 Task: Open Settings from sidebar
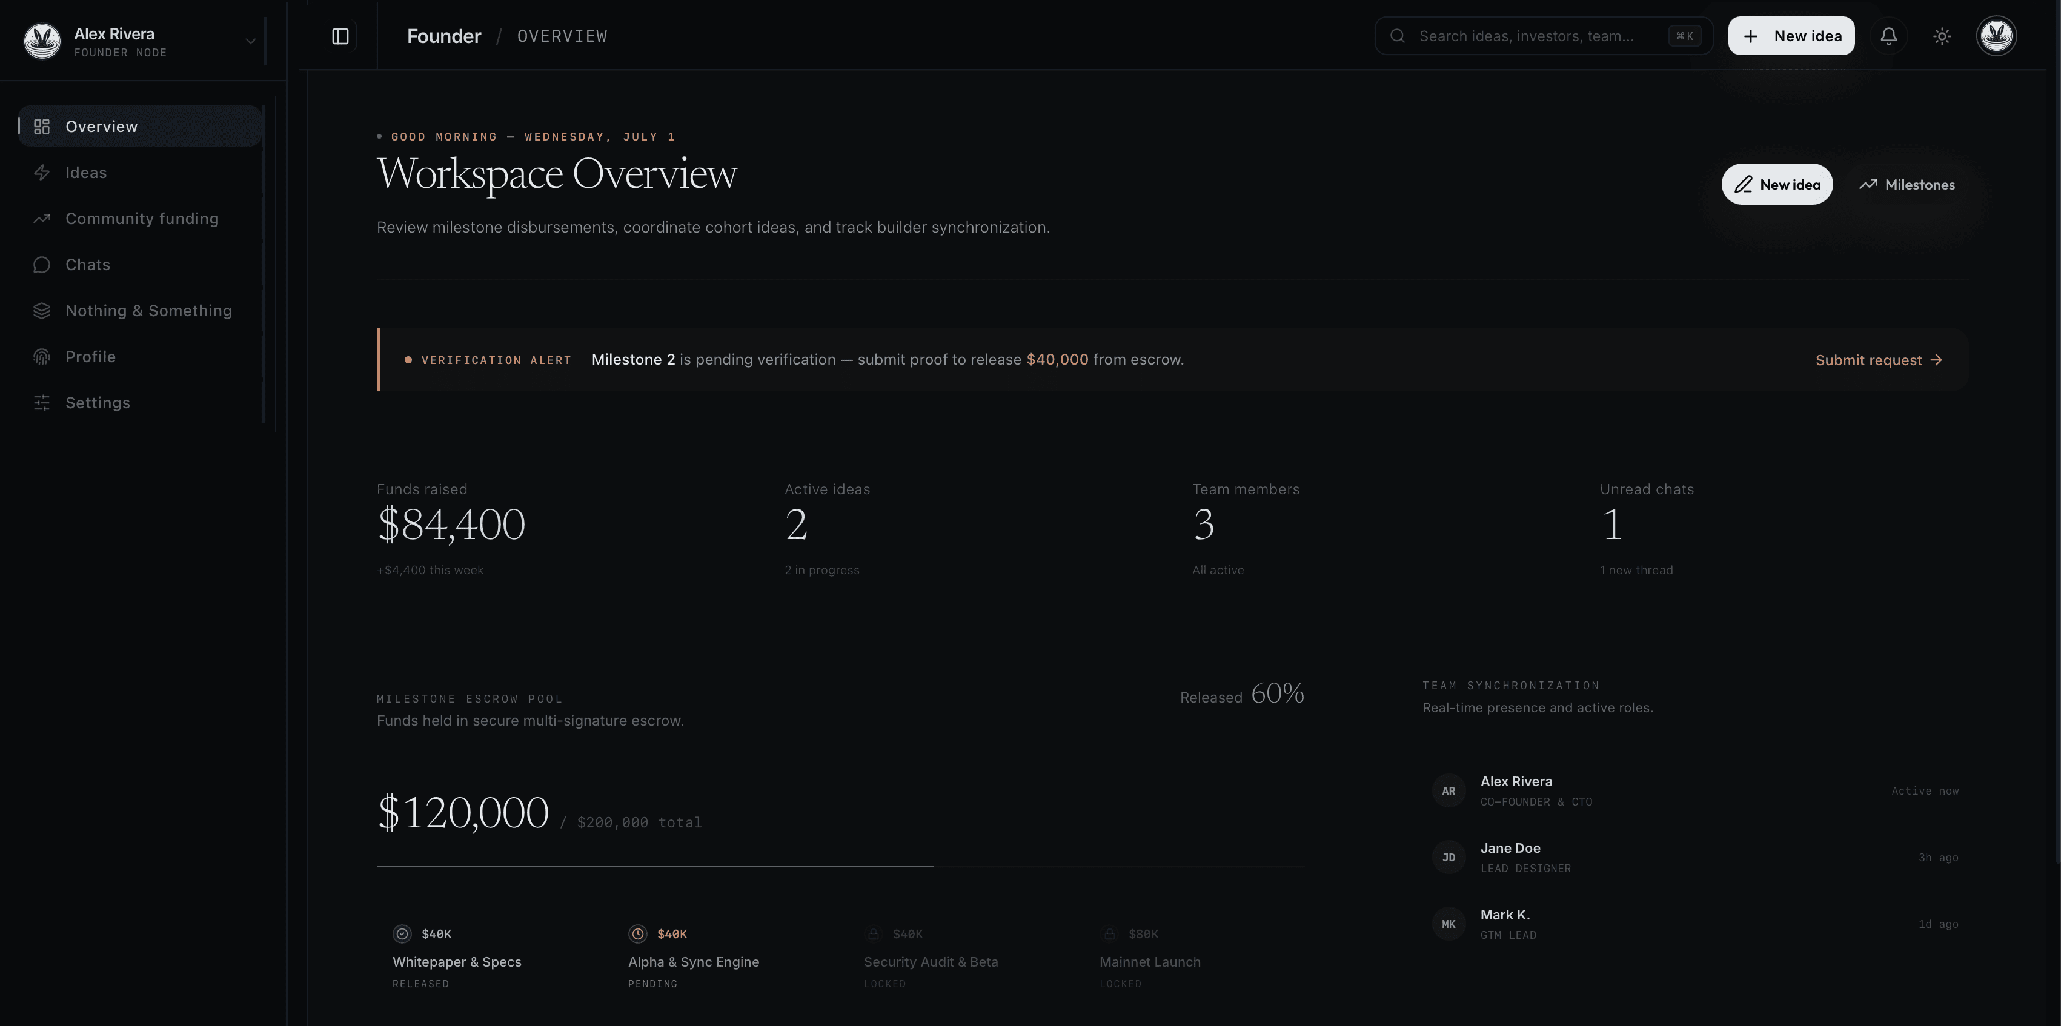140,403
